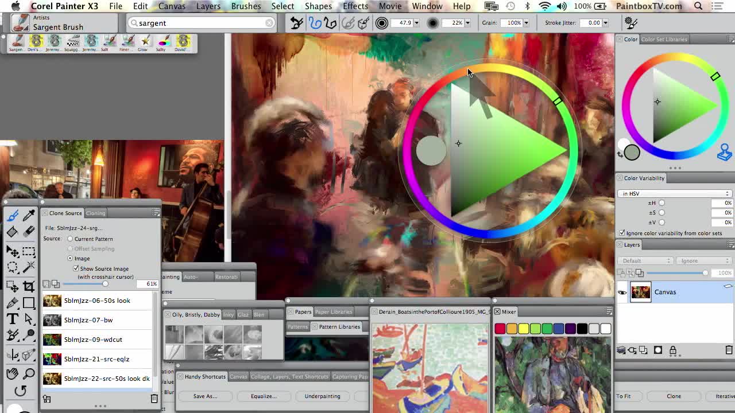Select the Layer Adjuster tool
735x413 pixels.
click(12, 251)
